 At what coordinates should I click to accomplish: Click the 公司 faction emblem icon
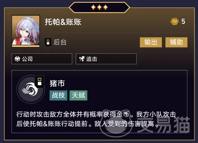(x=17, y=59)
